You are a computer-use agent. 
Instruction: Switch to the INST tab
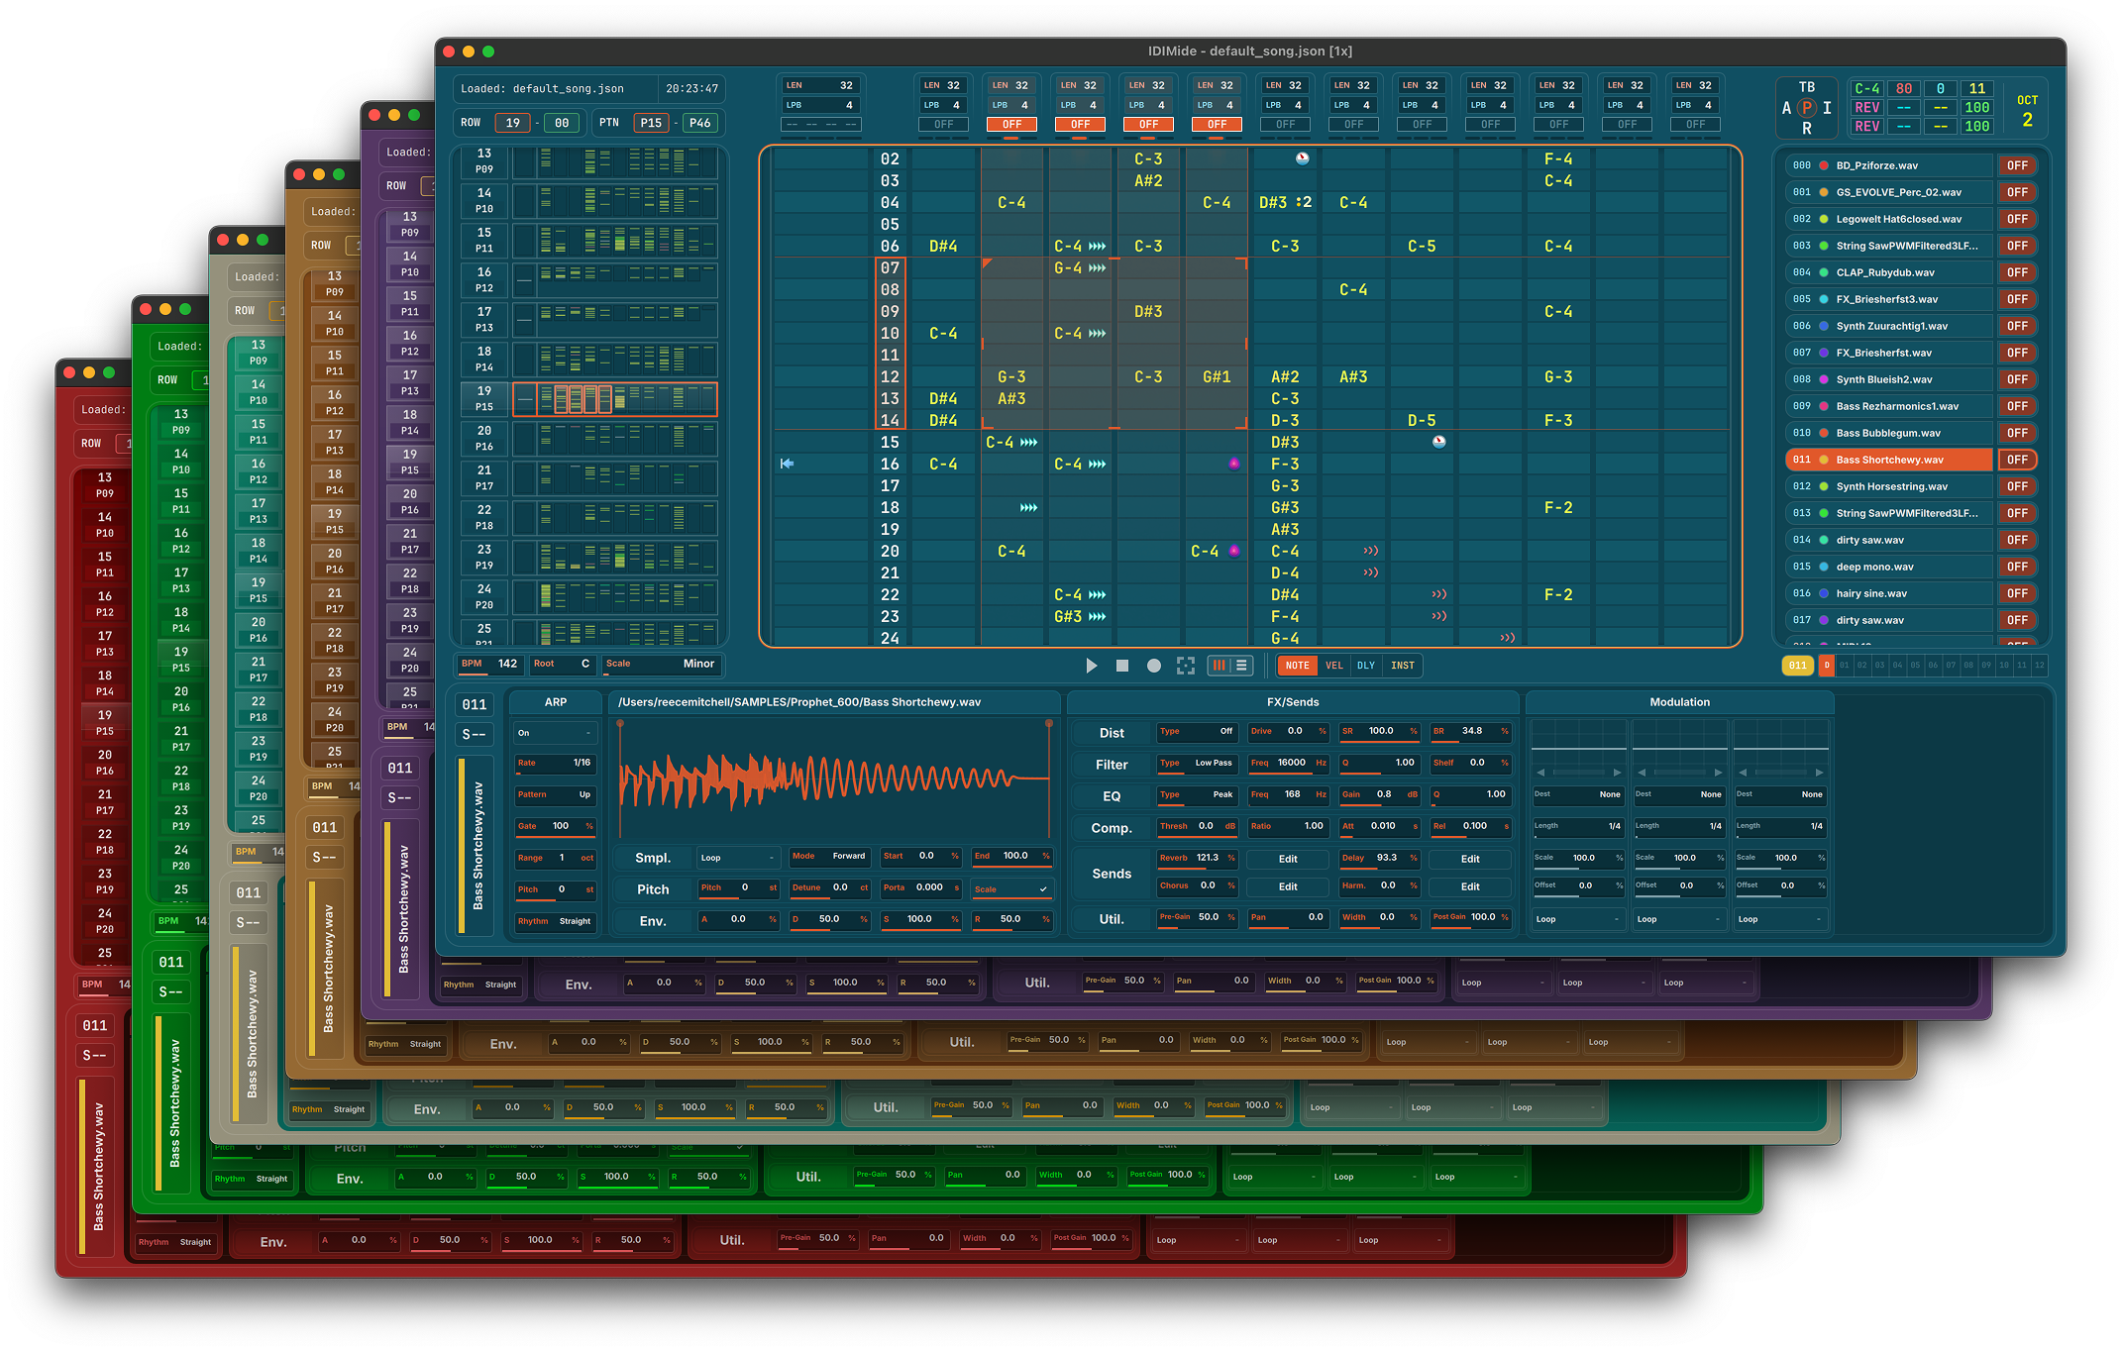tap(1403, 666)
